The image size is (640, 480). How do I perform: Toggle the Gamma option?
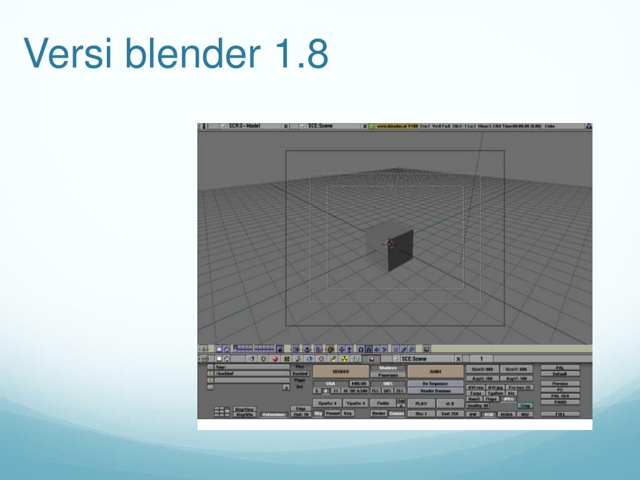tap(396, 414)
